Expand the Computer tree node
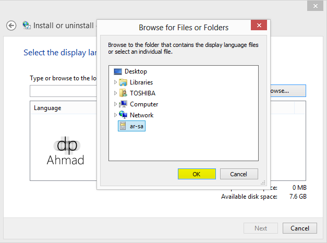 tap(115, 104)
